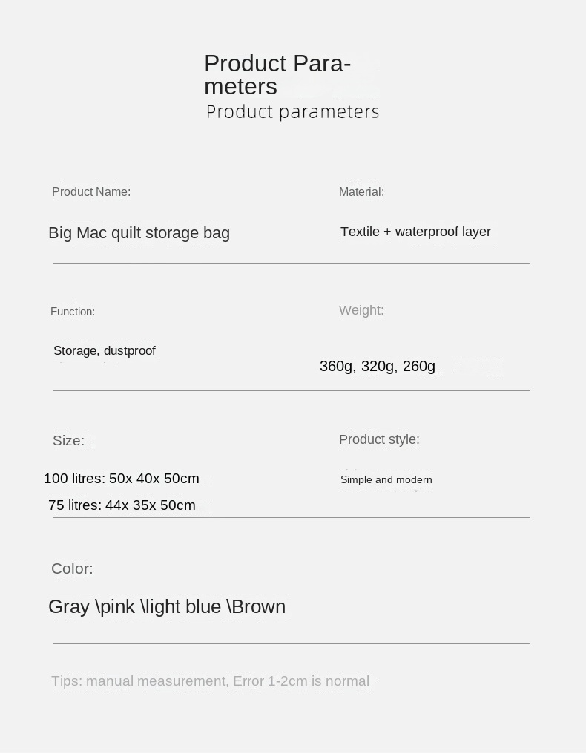Click the "75 litres: 44x 35x 50cm" line
586x754 pixels.
click(122, 505)
